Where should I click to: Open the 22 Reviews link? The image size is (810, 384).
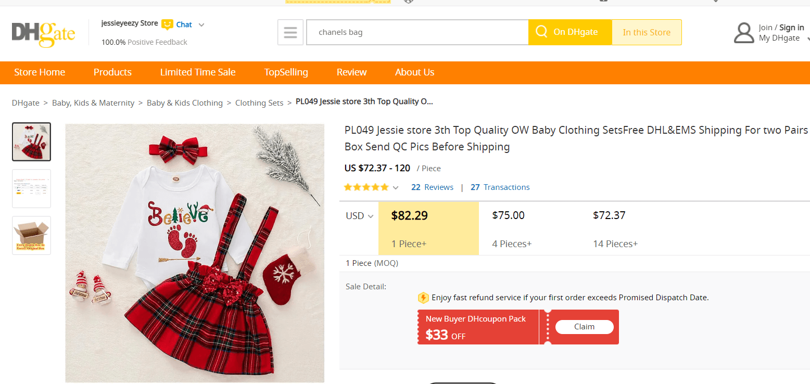click(x=432, y=187)
